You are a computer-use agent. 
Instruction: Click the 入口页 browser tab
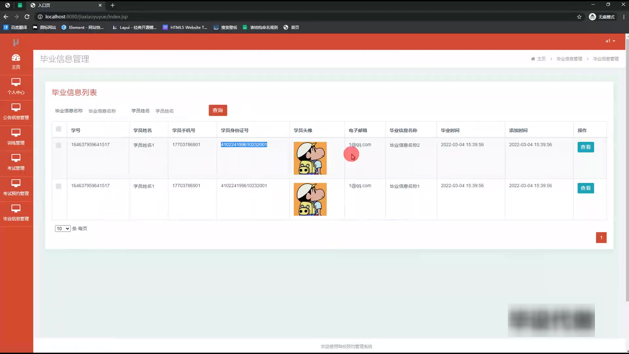click(x=66, y=5)
